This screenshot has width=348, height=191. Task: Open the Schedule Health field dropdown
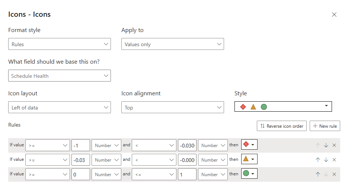[x=60, y=76]
